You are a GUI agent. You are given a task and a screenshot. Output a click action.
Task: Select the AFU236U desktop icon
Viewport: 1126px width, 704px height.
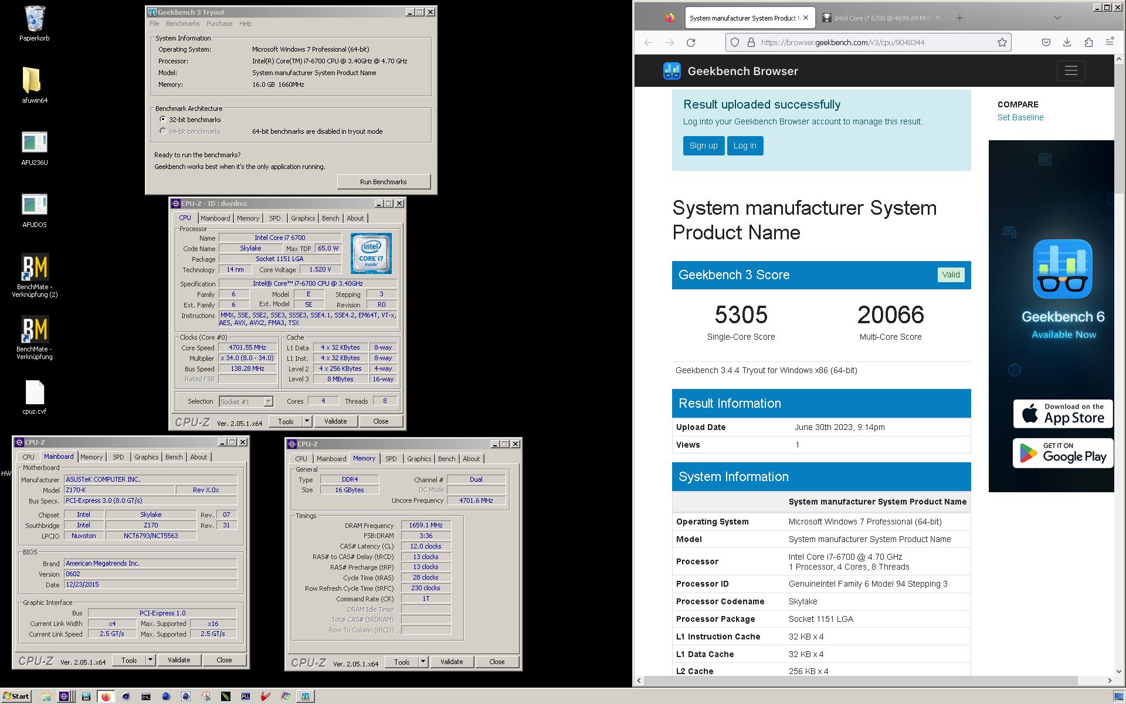tap(34, 147)
